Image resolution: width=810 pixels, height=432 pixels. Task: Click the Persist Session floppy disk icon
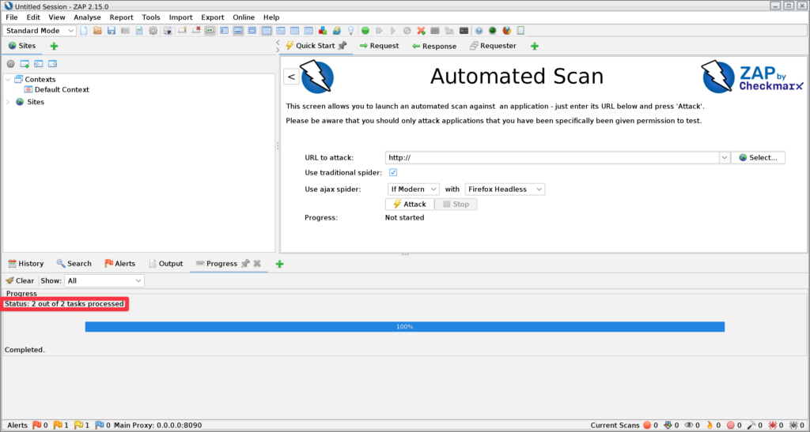tap(111, 31)
